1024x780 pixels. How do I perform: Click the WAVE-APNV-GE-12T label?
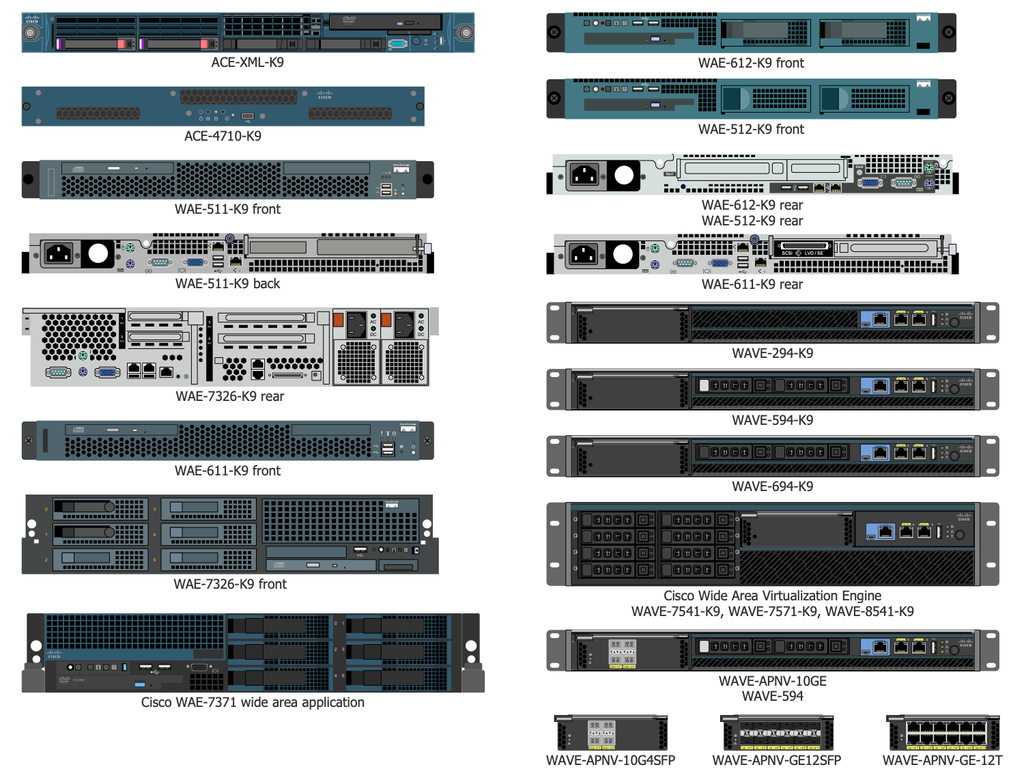pyautogui.click(x=943, y=760)
